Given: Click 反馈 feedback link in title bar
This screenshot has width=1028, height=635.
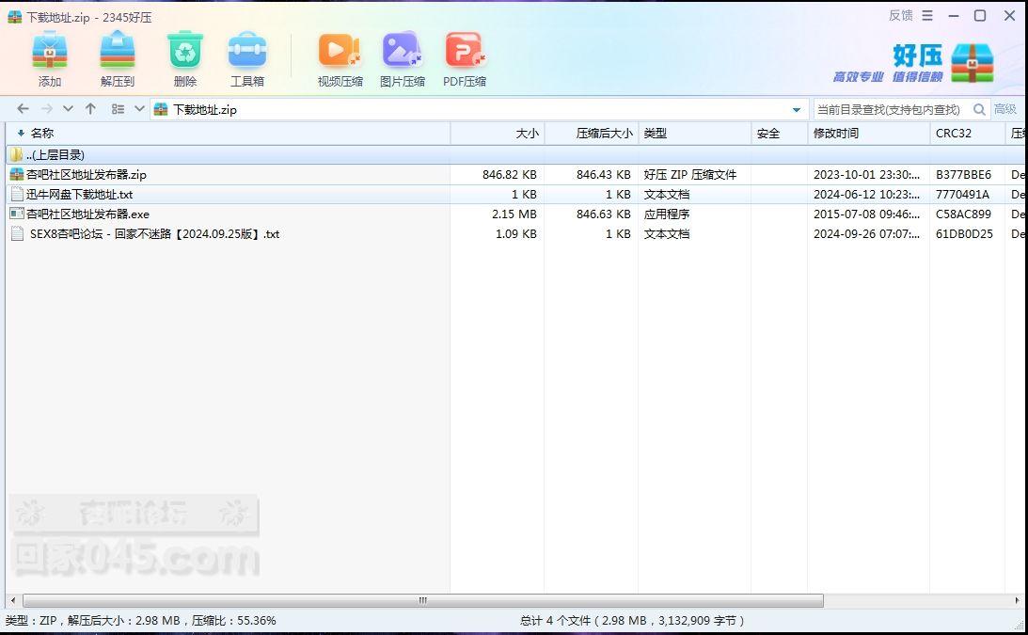Looking at the screenshot, I should click(x=901, y=15).
